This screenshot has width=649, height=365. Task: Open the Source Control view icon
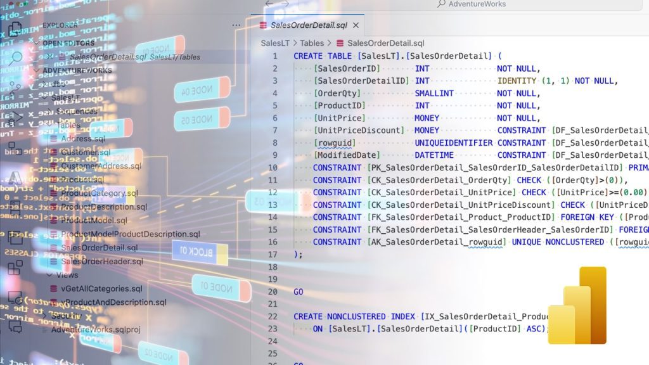tap(16, 88)
